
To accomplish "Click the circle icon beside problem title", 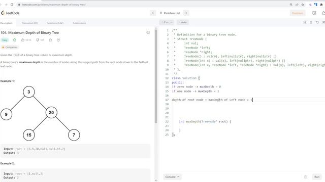I will (148, 32).
